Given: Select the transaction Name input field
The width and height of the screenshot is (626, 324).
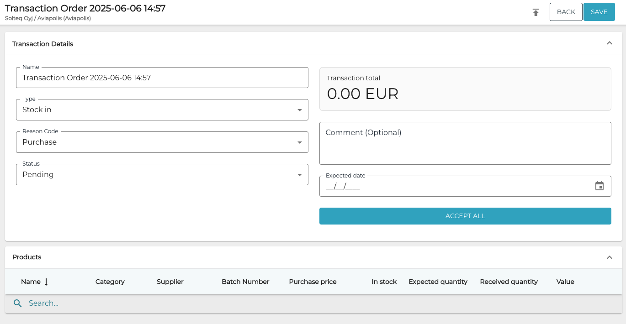Looking at the screenshot, I should [162, 78].
